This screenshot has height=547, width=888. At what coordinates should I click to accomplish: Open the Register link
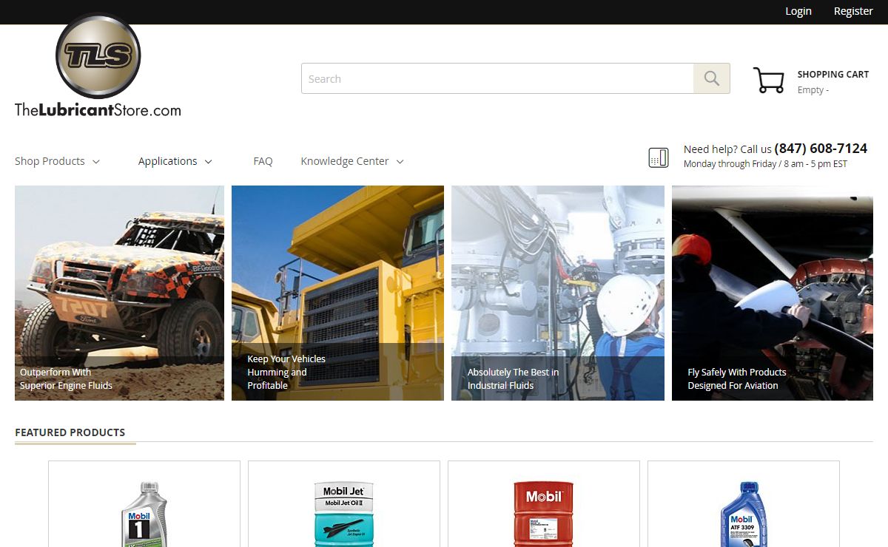click(853, 11)
